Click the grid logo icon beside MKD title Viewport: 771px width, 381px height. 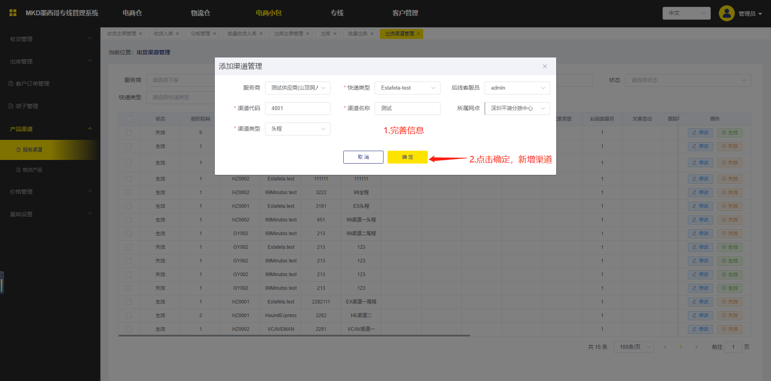click(13, 13)
